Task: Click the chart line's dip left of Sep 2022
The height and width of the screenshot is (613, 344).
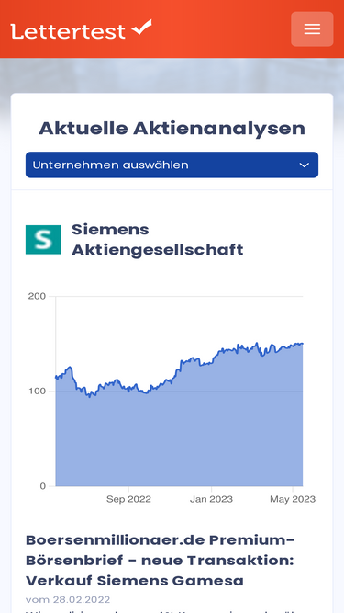Action: tap(90, 395)
